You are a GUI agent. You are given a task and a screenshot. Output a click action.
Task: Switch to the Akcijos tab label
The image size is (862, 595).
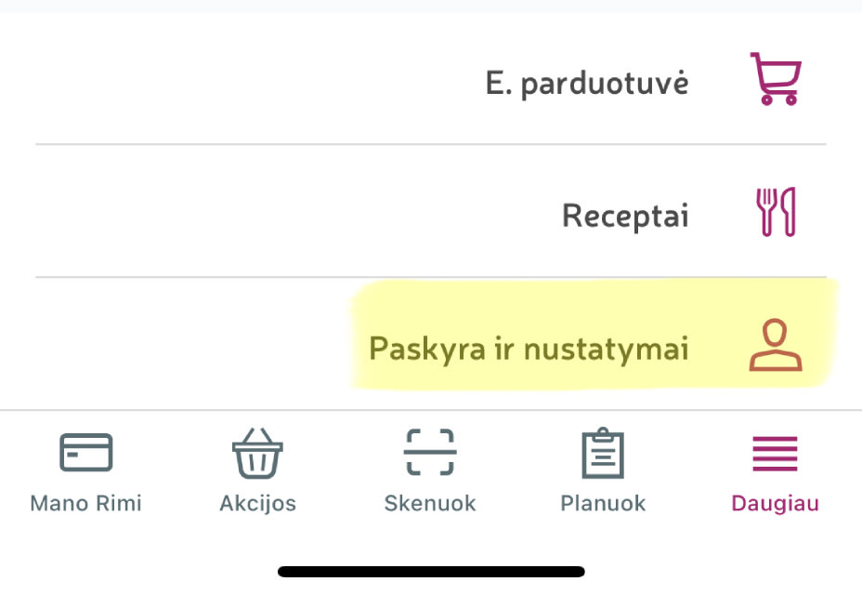(257, 504)
